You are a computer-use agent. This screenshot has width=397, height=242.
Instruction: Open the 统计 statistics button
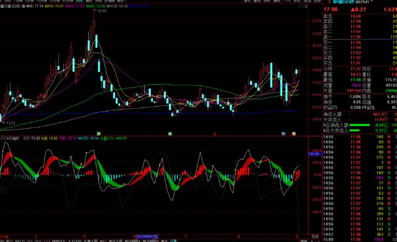pos(267,1)
